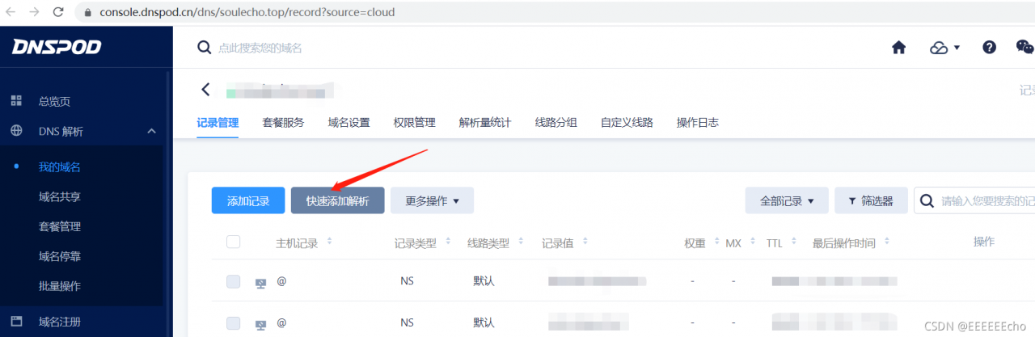
Task: Switch to the 自定义线路 tab
Action: pyautogui.click(x=627, y=123)
